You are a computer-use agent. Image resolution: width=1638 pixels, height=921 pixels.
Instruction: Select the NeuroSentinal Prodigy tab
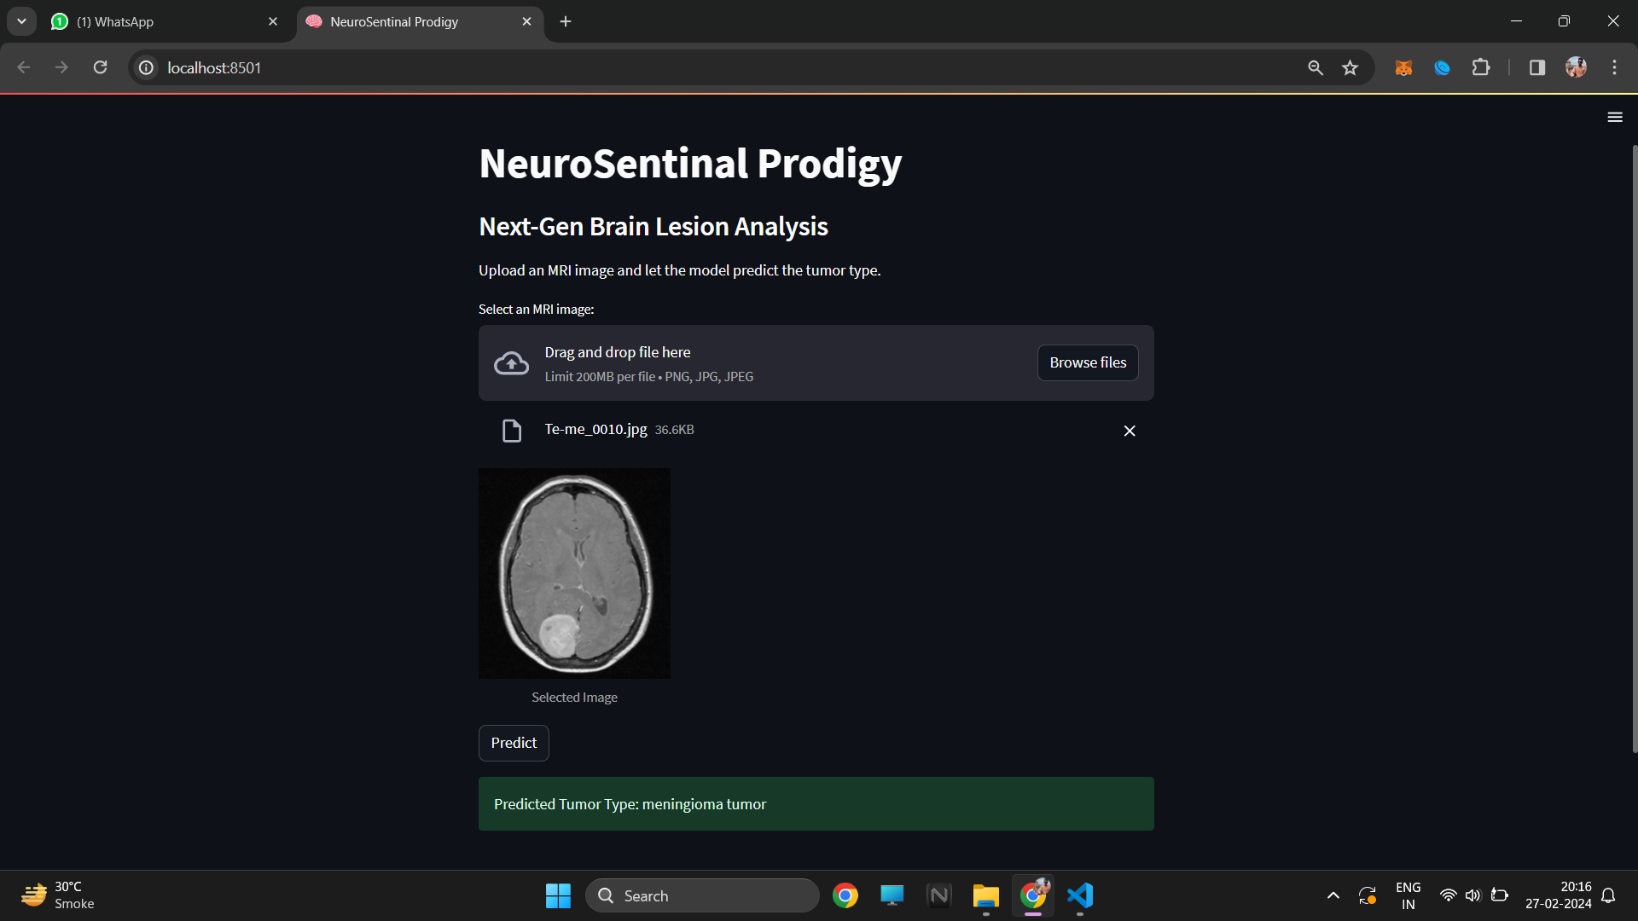coord(409,21)
